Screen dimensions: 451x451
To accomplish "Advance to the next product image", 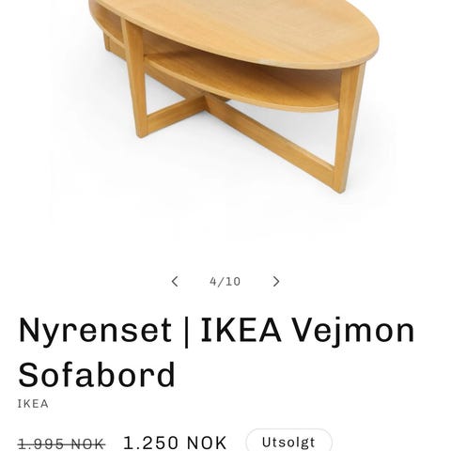I will tap(276, 281).
